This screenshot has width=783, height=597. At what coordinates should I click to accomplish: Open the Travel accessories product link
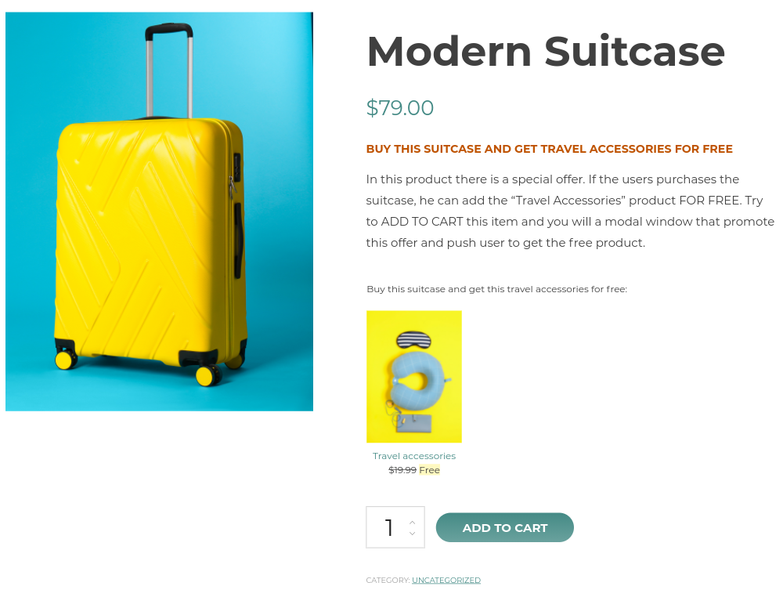413,456
